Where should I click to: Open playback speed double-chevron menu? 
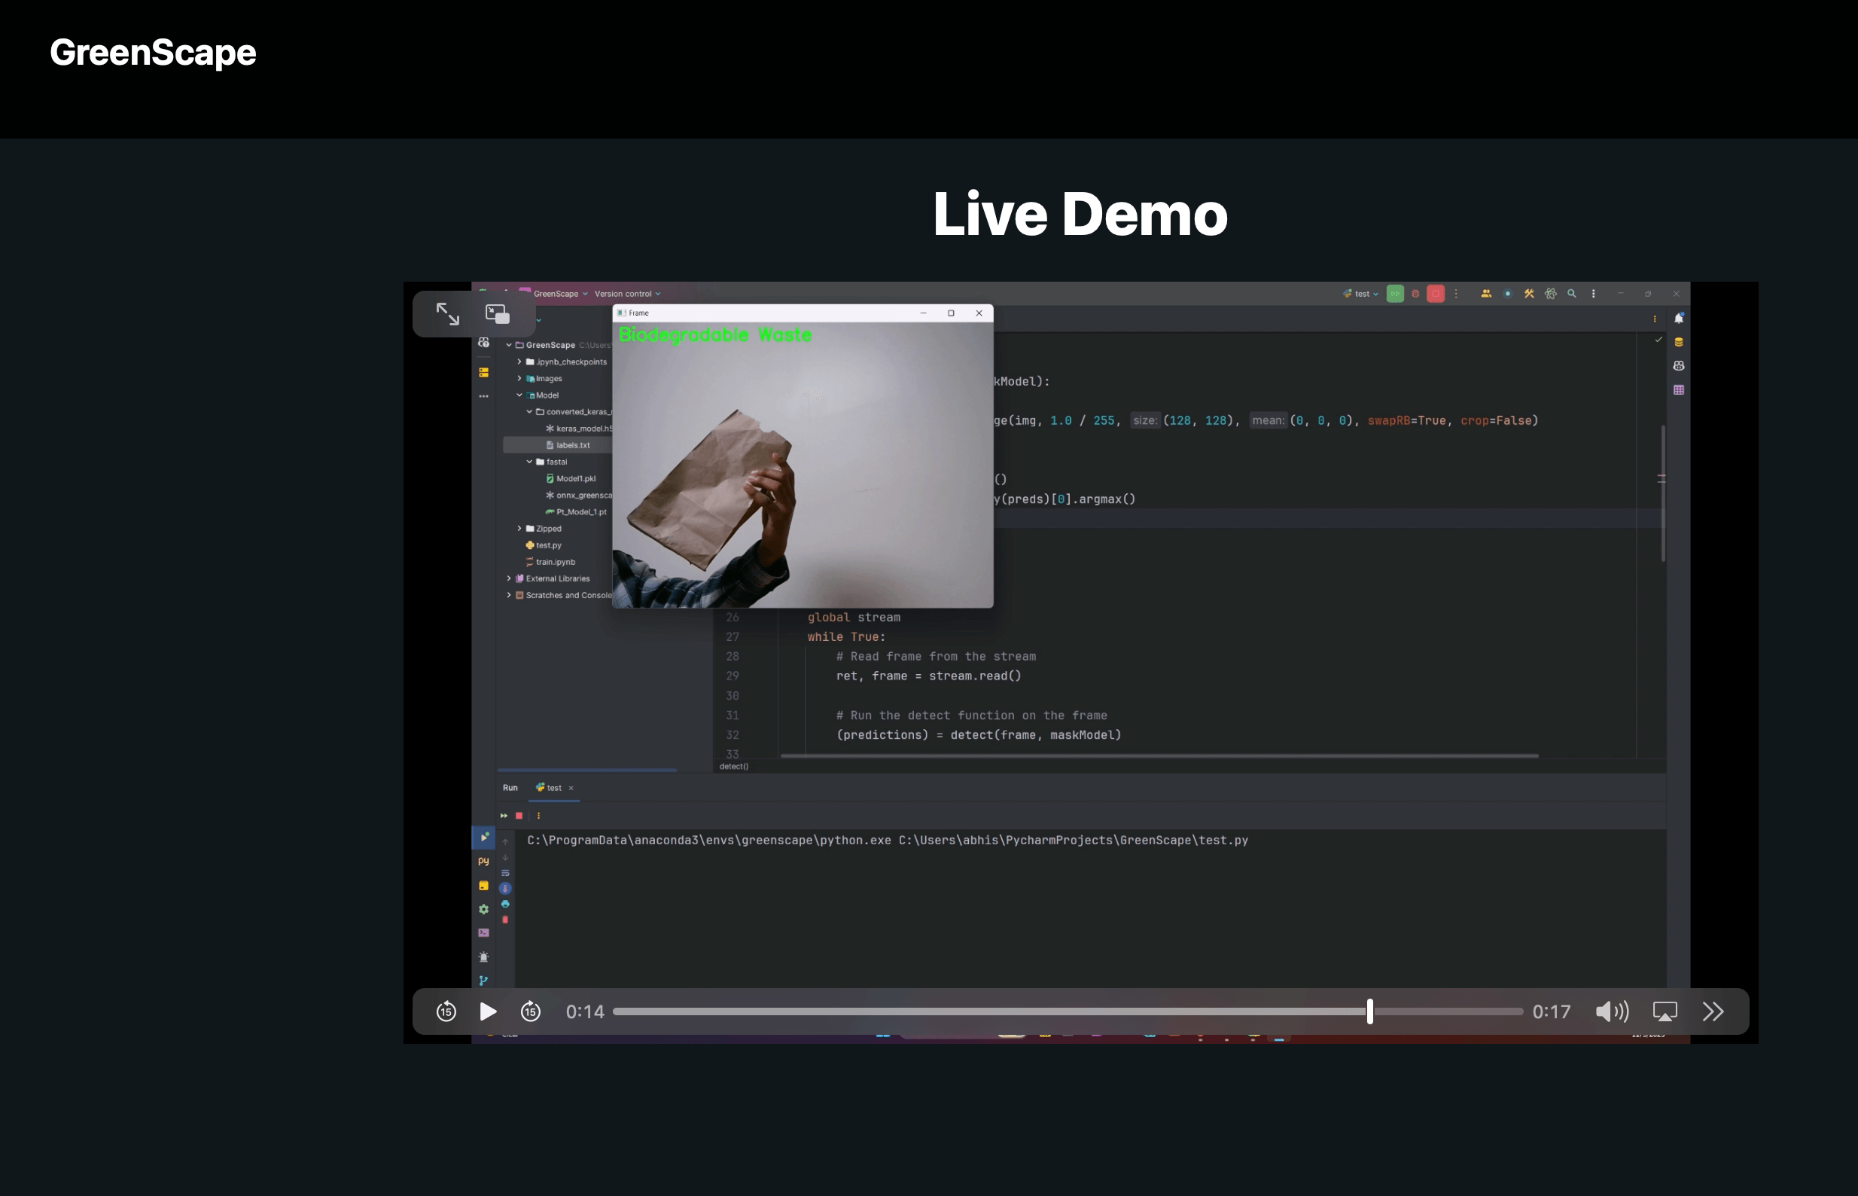pos(1713,1011)
